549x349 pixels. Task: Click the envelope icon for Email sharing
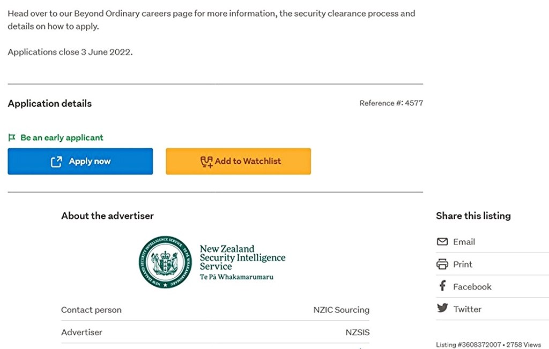point(442,242)
